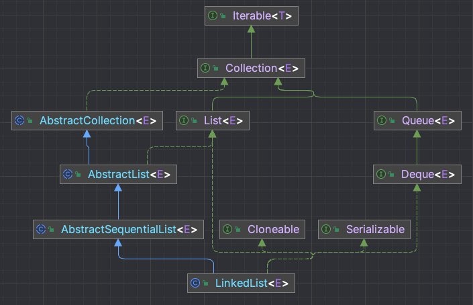Viewport: 473px width, 305px height.
Task: Click the public lock icon on Serializable
Action: [336, 229]
